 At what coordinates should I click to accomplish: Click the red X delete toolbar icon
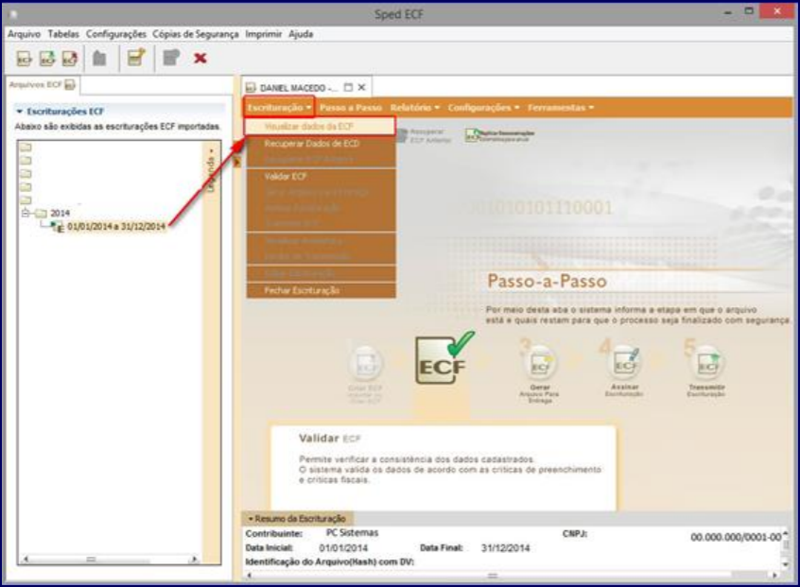pyautogui.click(x=200, y=59)
